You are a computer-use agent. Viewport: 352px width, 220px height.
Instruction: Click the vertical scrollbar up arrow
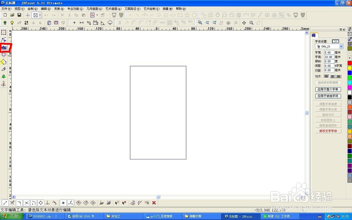pyautogui.click(x=307, y=33)
